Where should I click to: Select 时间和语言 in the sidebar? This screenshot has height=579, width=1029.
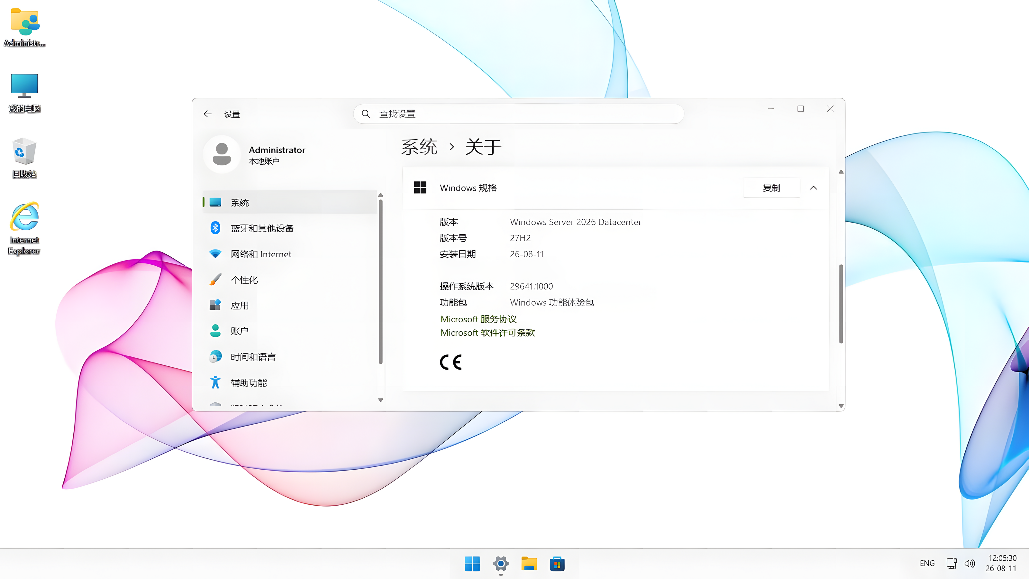289,356
